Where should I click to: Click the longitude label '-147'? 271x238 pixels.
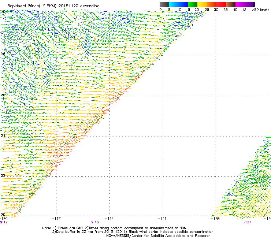tap(56, 219)
